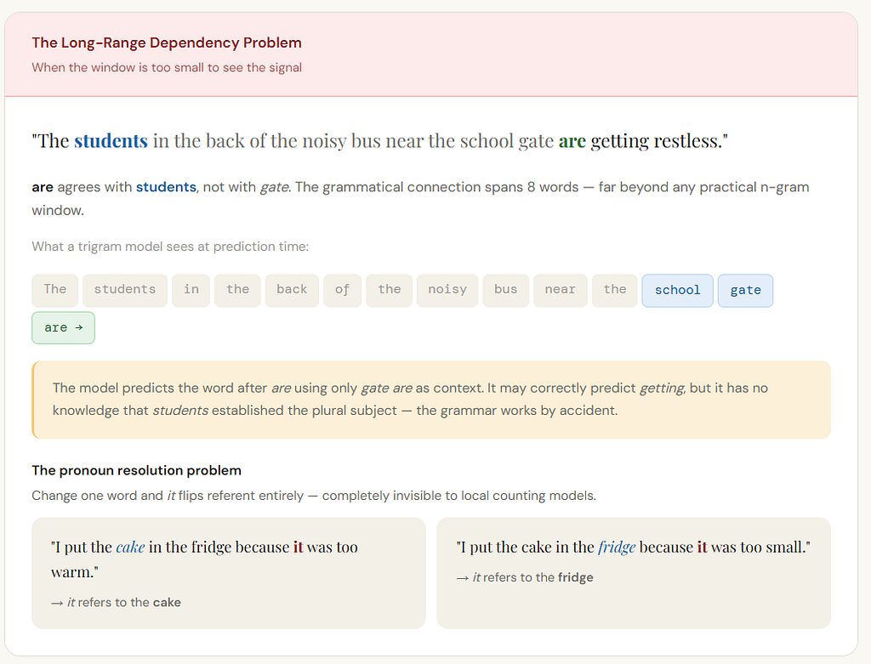This screenshot has width=871, height=664.
Task: Select the highlighted 'school' token chip
Action: [x=678, y=291]
